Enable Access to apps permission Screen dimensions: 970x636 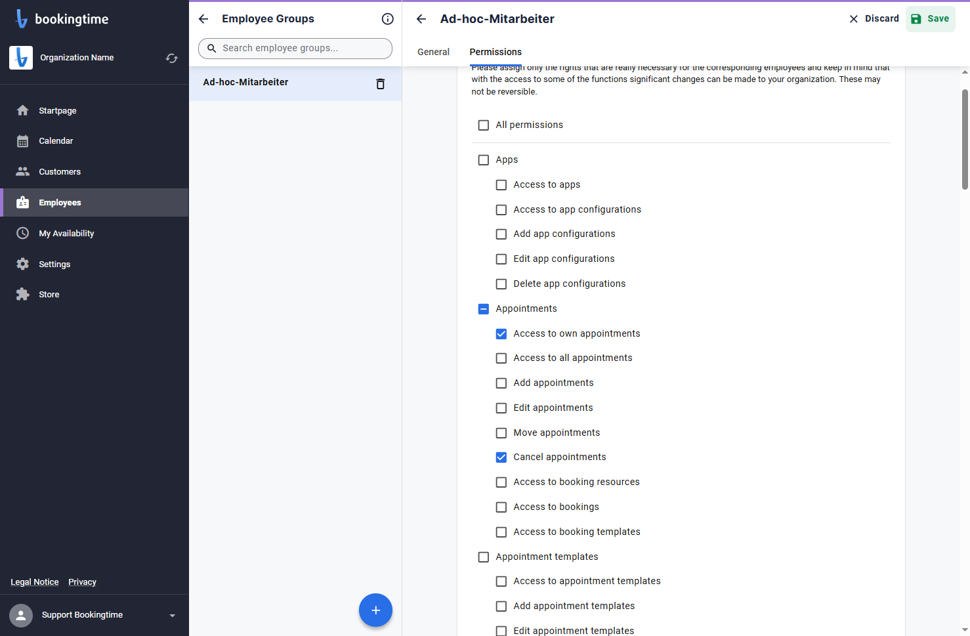pyautogui.click(x=501, y=185)
